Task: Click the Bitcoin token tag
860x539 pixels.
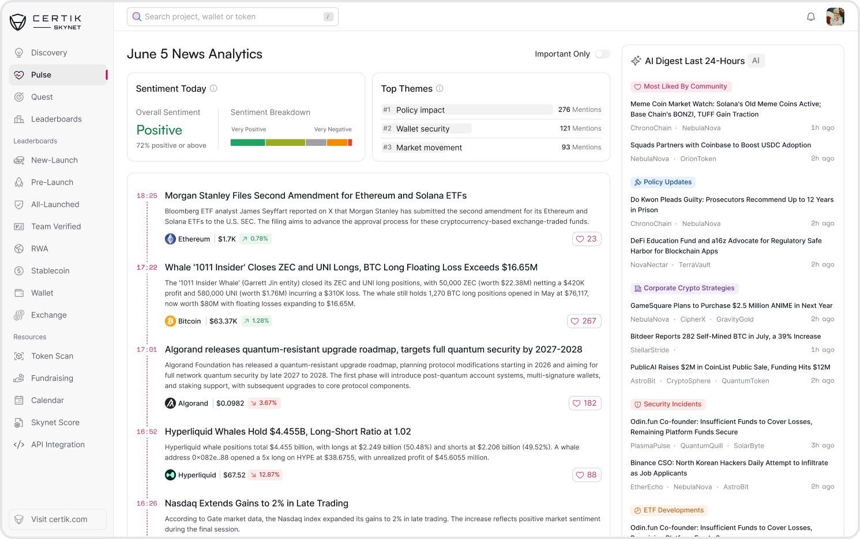Action: (183, 321)
